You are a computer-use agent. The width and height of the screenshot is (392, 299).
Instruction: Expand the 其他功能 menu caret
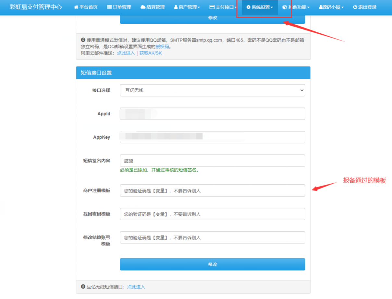click(308, 7)
